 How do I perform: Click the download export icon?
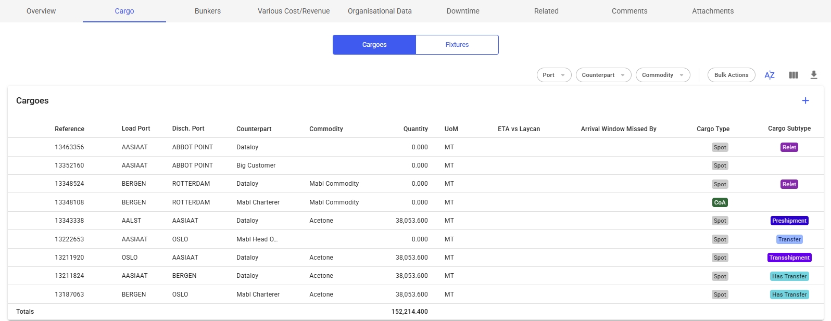tap(813, 75)
